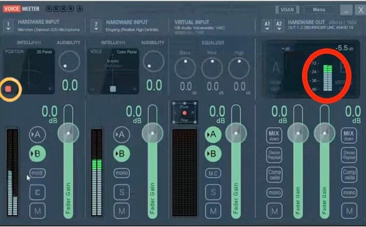Toggle bus B routing on virtual input

(213, 154)
